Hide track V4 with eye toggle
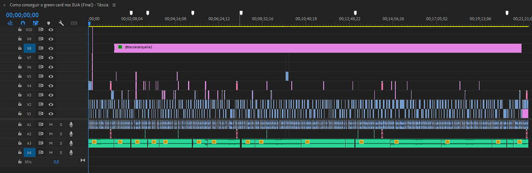The image size is (532, 173). (x=51, y=86)
